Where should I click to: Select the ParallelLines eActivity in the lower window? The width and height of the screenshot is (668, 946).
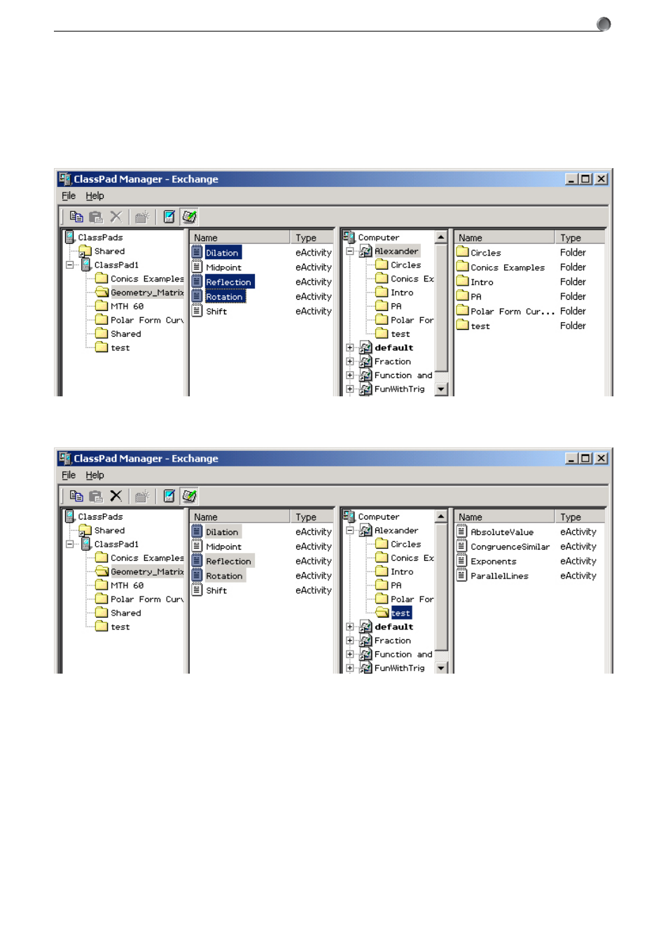pos(499,576)
